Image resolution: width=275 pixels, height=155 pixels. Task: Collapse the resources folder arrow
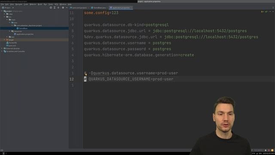pos(9,31)
